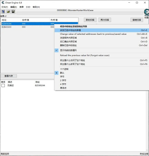149x156 pixels.
Task: Open the 文件(F) menu
Action: (4, 7)
